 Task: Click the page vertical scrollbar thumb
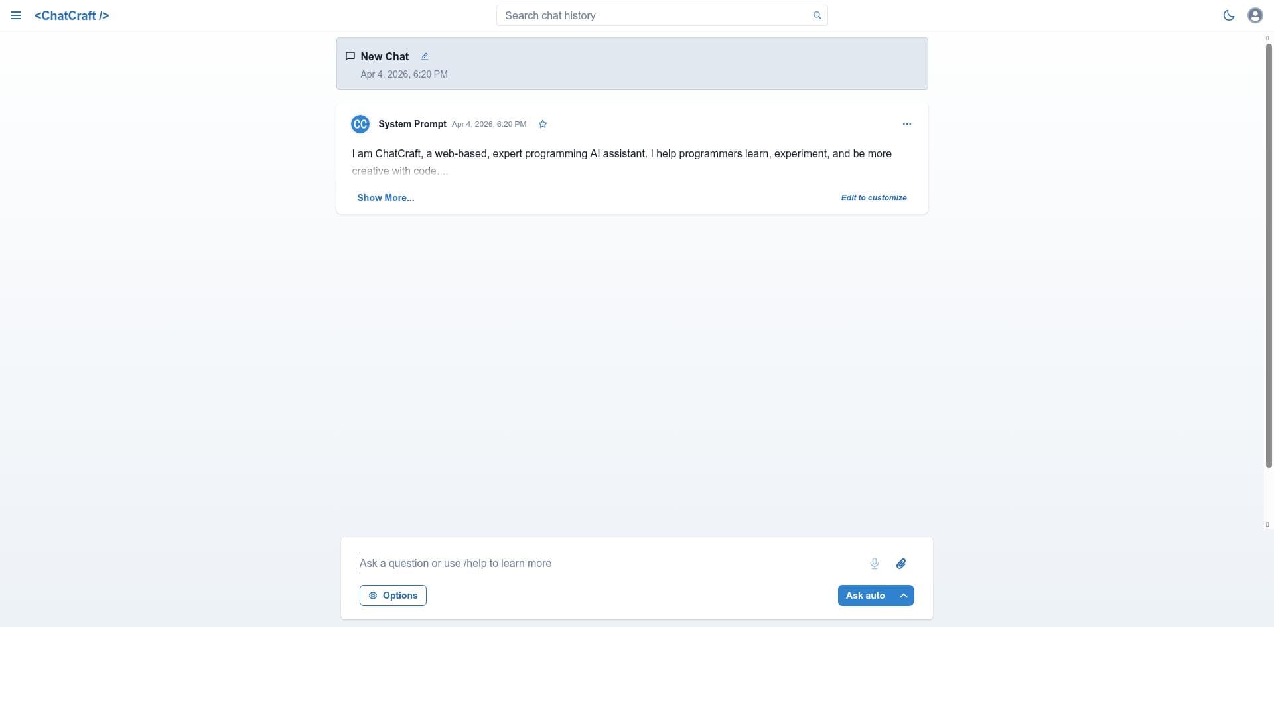tap(1269, 256)
